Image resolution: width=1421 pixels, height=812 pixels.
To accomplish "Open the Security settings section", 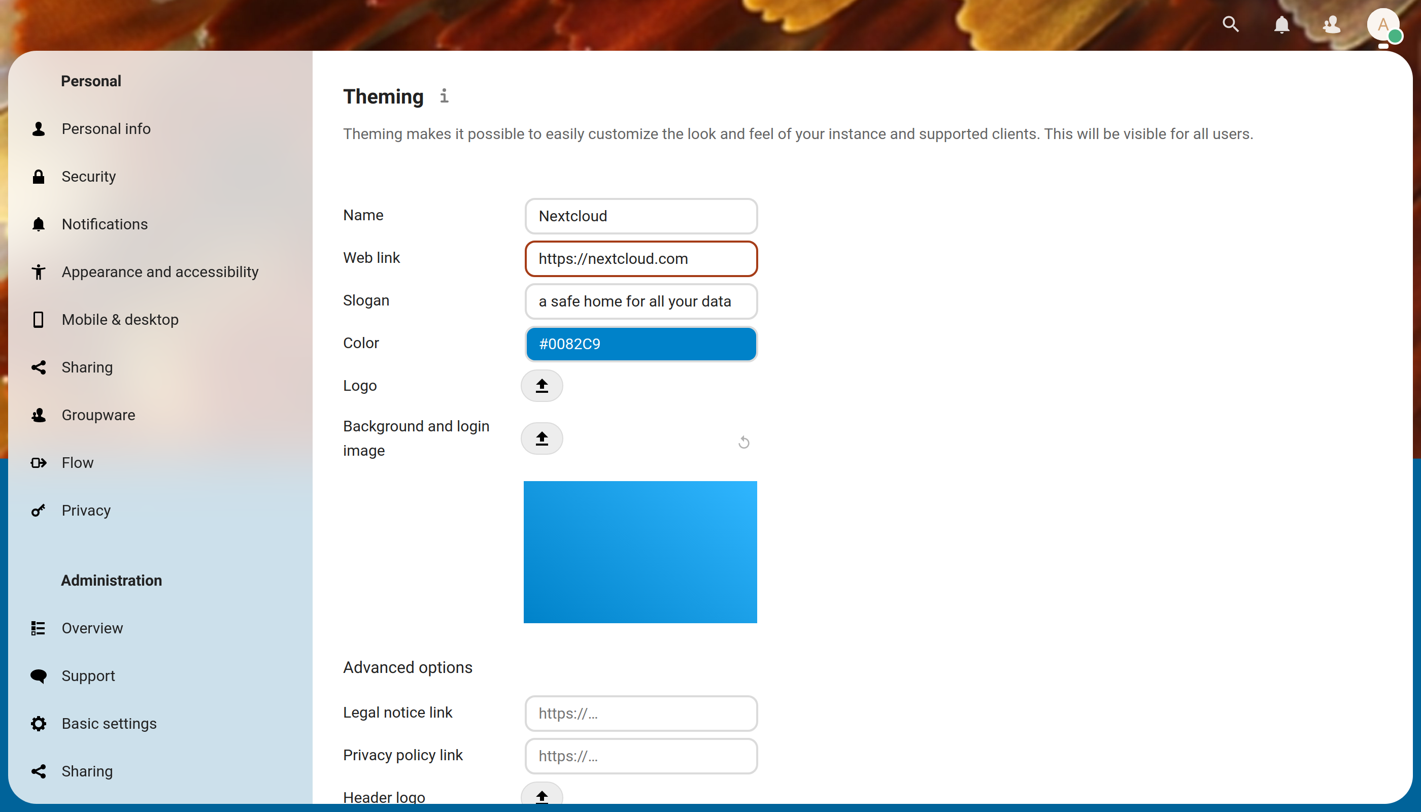I will (x=88, y=176).
